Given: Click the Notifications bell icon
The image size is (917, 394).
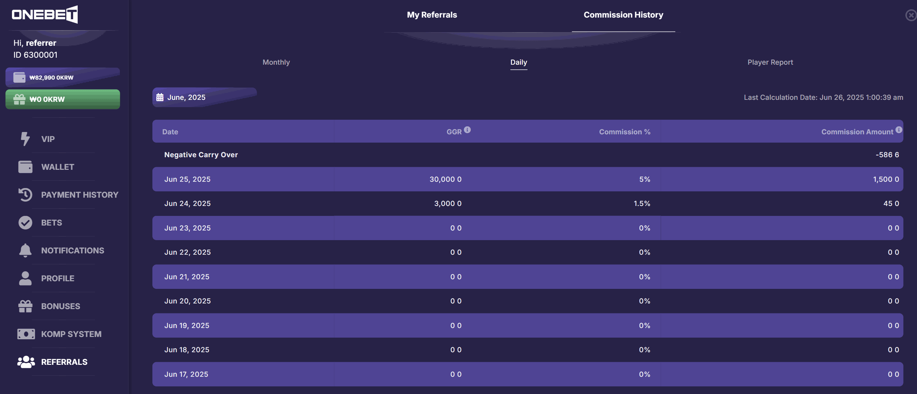Looking at the screenshot, I should click(25, 250).
